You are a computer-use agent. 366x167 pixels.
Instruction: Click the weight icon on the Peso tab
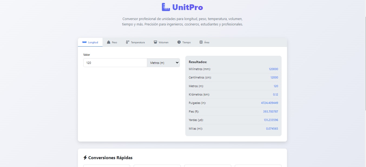click(x=109, y=42)
